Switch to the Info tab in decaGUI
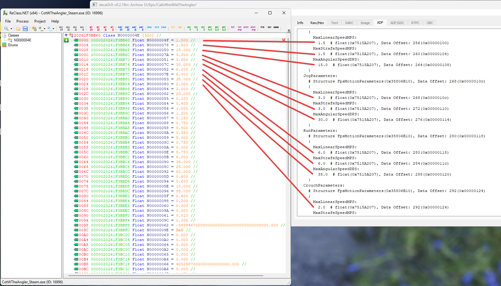 click(x=300, y=23)
